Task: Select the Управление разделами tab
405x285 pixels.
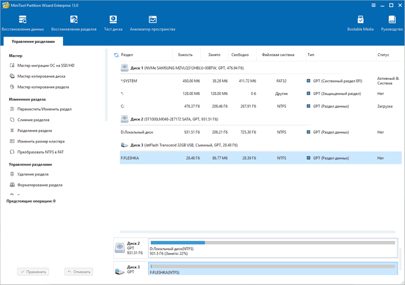Action: 33,42
